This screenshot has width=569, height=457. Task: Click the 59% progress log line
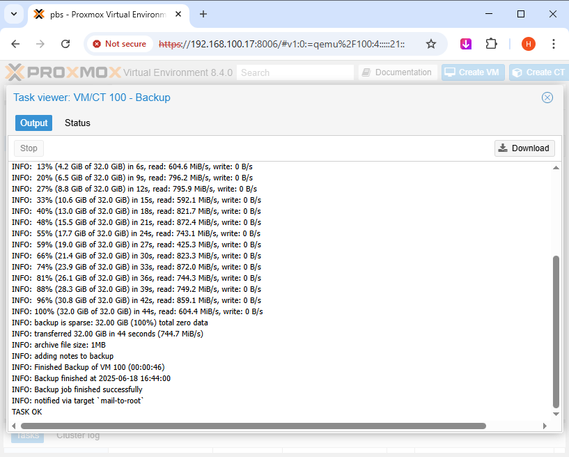point(137,245)
